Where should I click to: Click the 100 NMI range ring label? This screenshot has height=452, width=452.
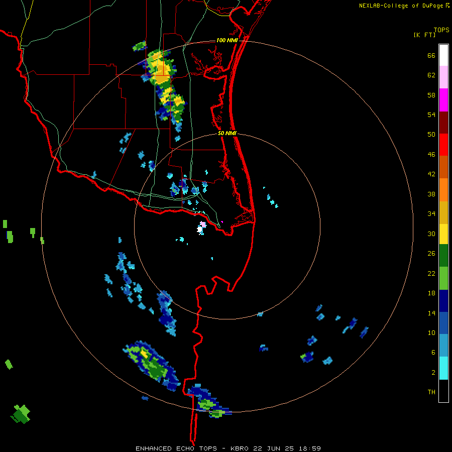pyautogui.click(x=227, y=40)
